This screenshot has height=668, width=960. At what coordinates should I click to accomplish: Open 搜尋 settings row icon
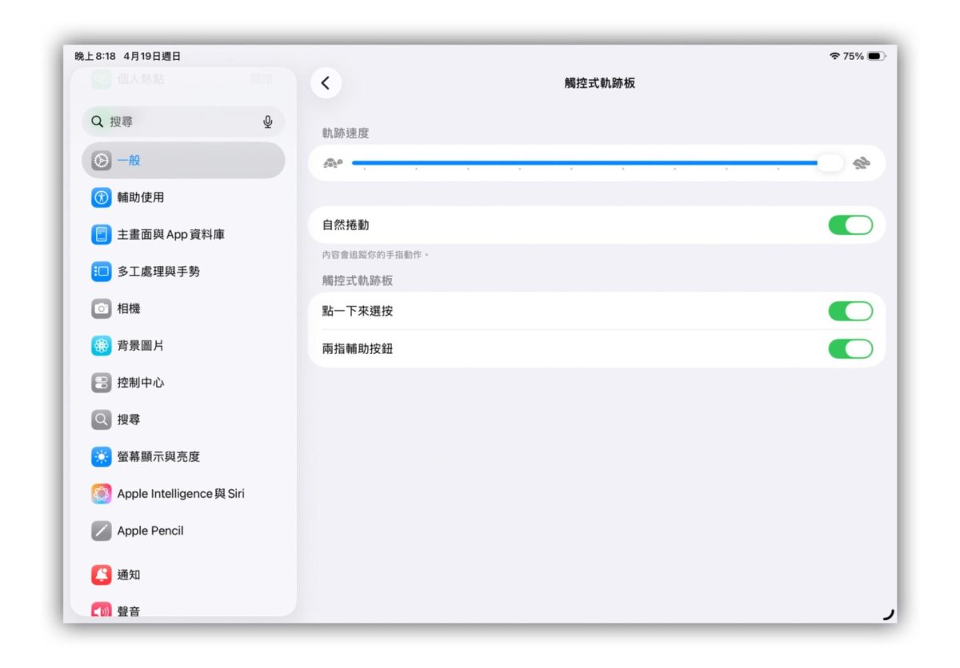[101, 419]
